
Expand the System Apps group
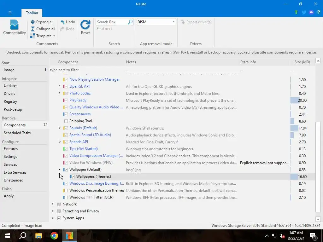click(53, 218)
